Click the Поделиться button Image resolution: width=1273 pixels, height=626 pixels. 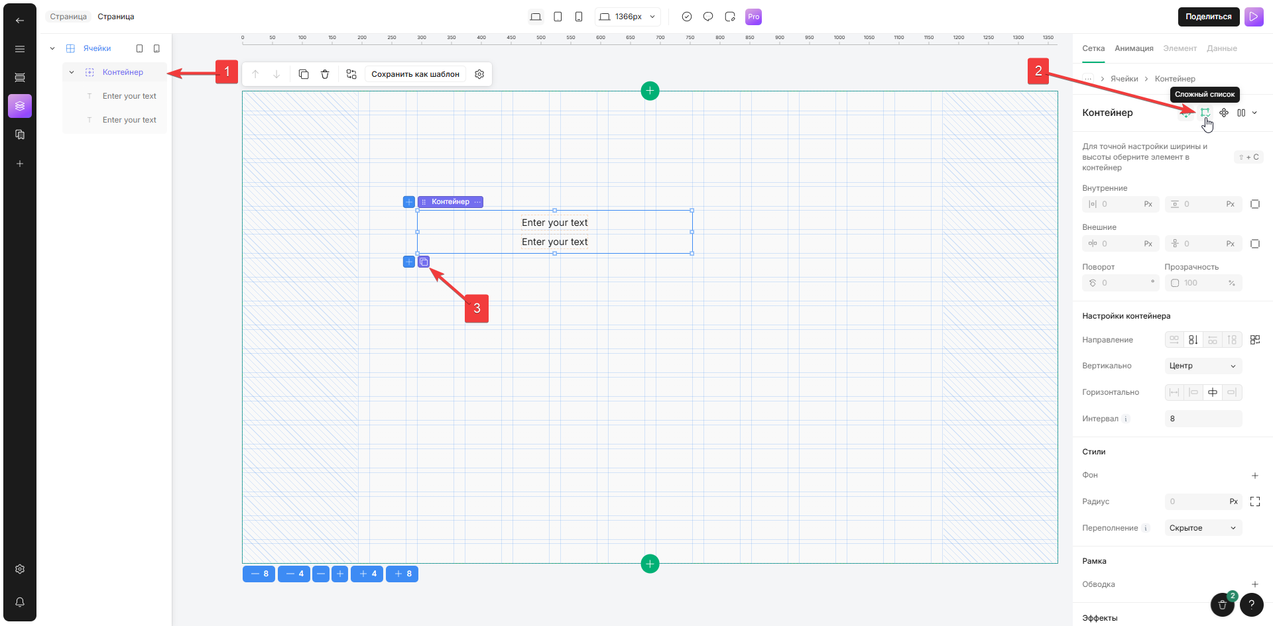1208,17
